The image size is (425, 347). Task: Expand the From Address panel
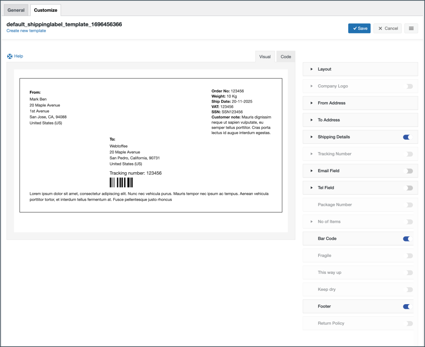311,103
